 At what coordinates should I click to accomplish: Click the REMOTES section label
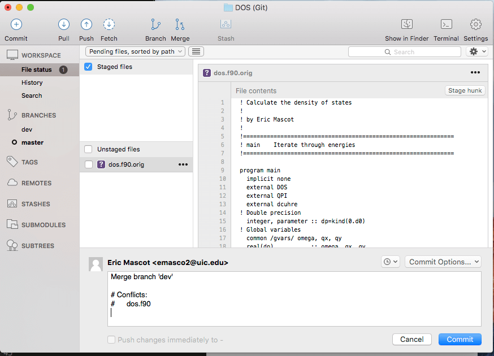pyautogui.click(x=36, y=183)
